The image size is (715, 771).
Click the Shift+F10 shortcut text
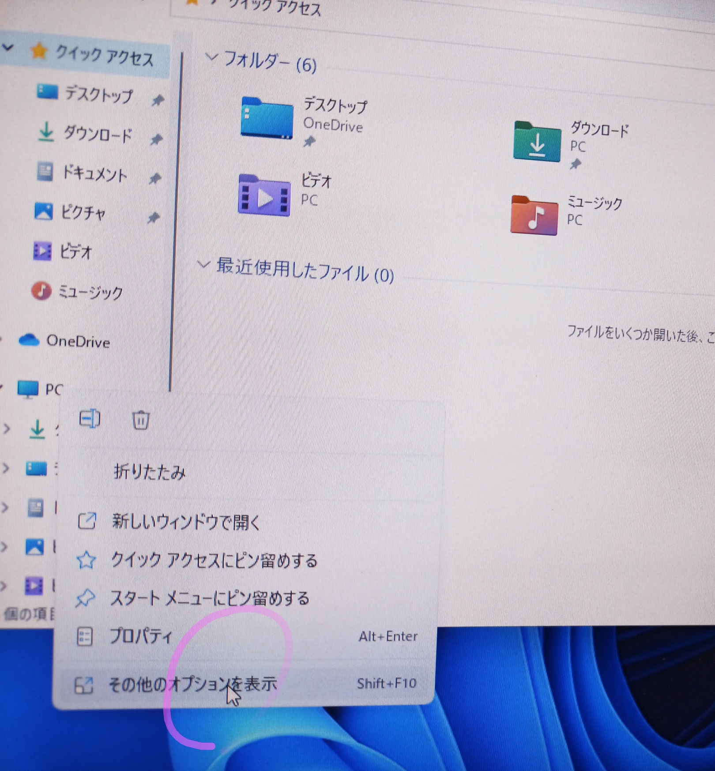click(x=387, y=684)
